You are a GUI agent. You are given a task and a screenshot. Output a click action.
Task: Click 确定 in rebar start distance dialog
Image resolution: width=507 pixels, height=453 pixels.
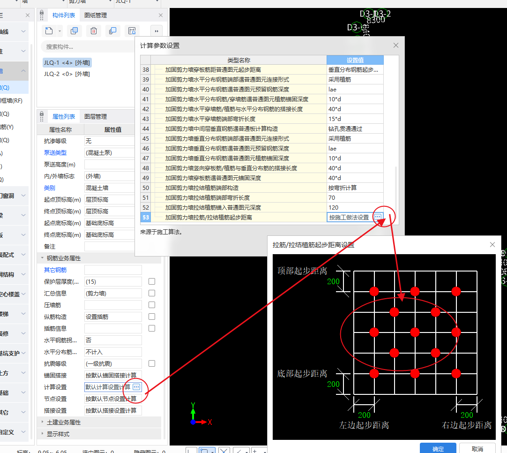click(x=438, y=448)
